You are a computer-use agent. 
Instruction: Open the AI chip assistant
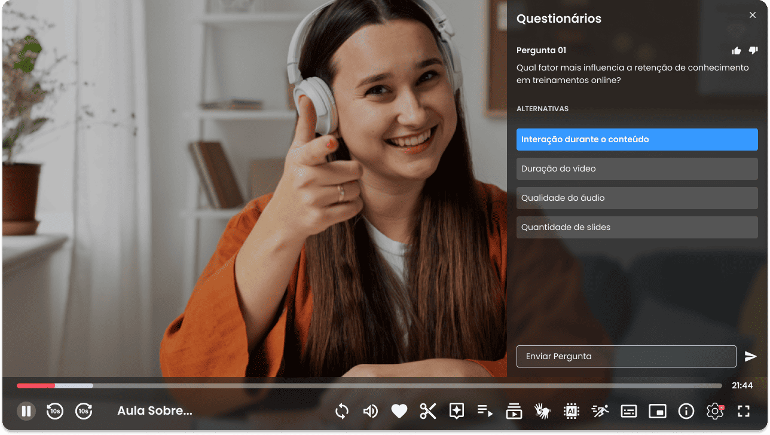coord(572,411)
